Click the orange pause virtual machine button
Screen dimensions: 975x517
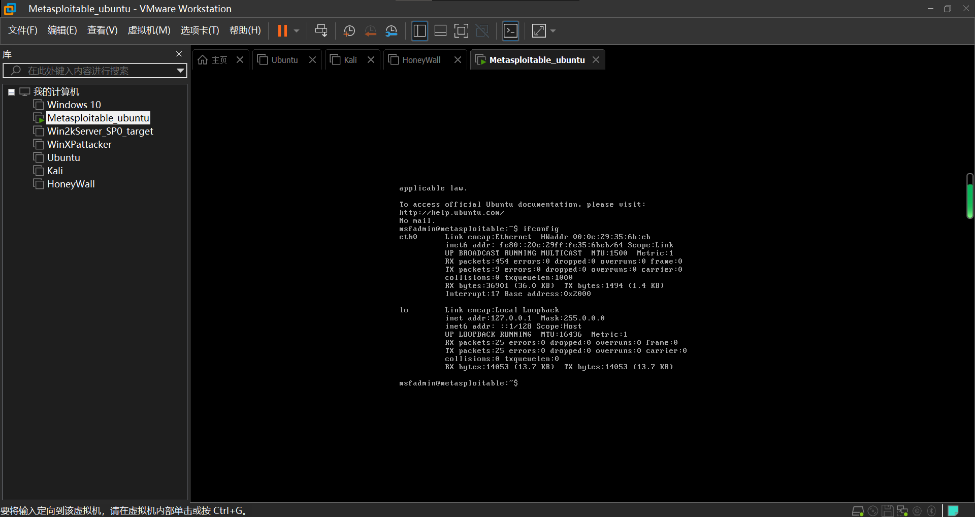(282, 31)
